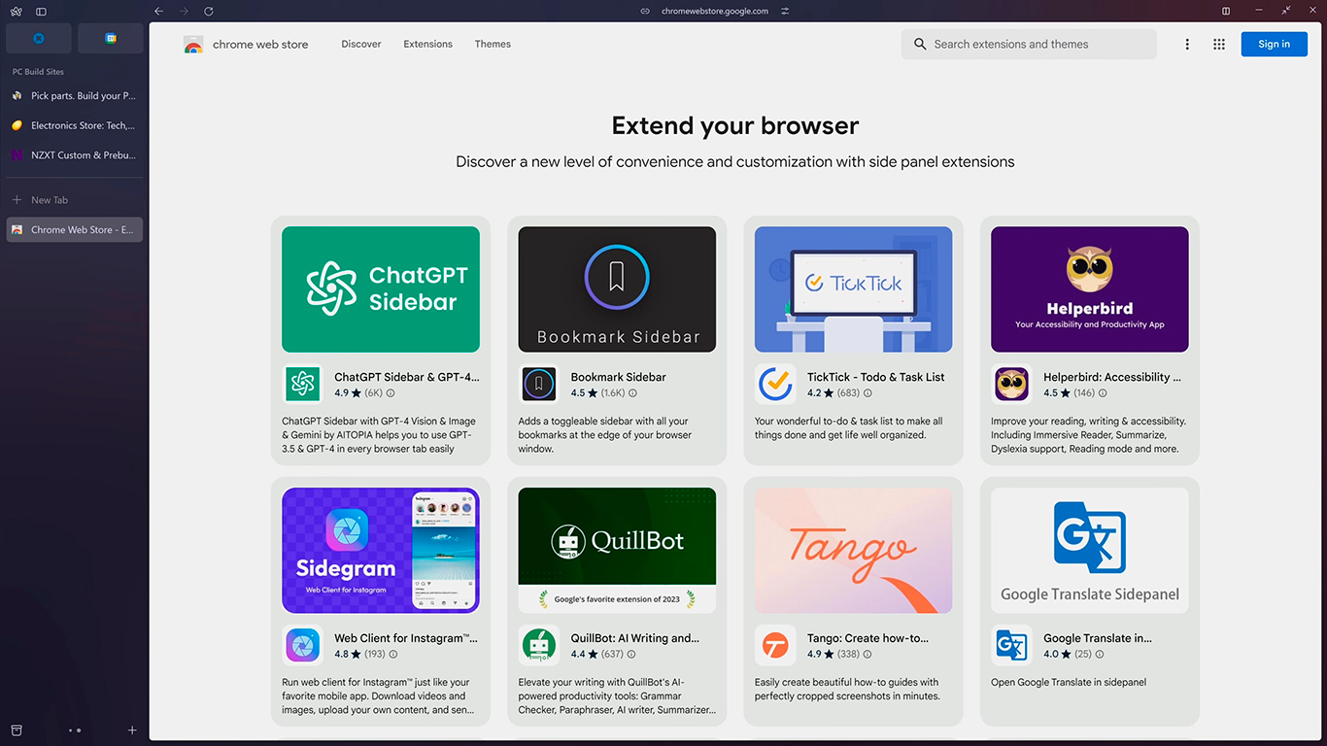Open the Themes tab
Image resolution: width=1327 pixels, height=746 pixels.
[493, 44]
